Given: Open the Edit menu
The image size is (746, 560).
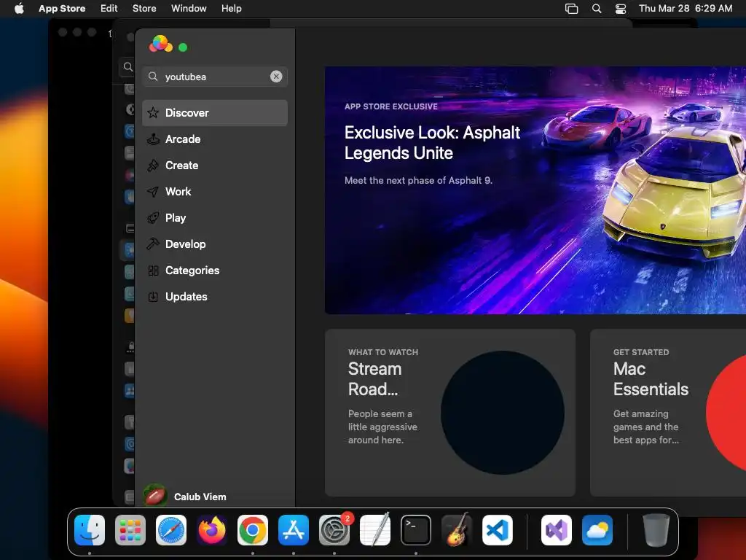Looking at the screenshot, I should 109,8.
